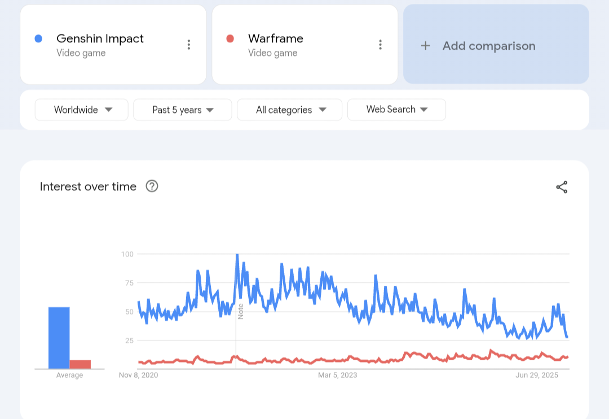Screen dimensions: 609x419
Task: Select the Warframe search term
Action: (275, 38)
